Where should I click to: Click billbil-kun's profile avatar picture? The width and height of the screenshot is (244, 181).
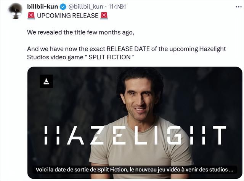[15, 11]
